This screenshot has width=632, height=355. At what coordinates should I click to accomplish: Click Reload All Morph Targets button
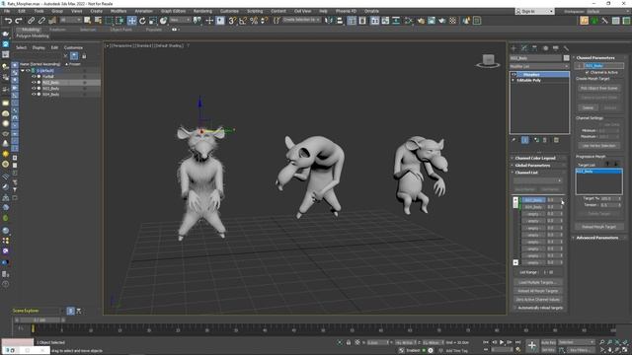point(538,291)
